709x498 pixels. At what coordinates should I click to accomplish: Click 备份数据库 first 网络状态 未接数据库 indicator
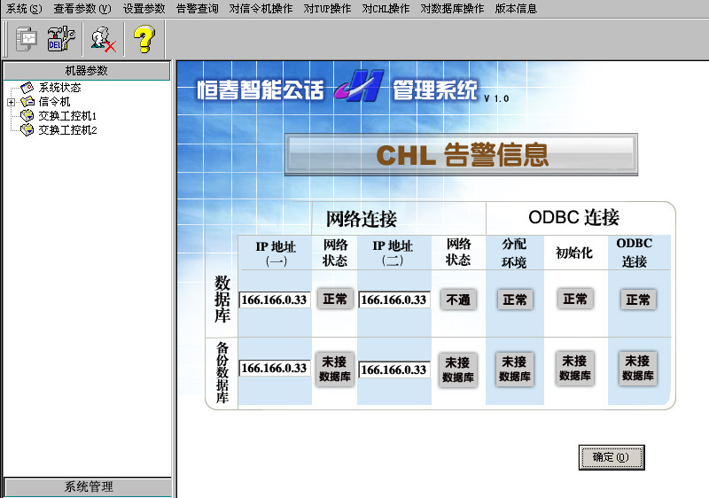coord(335,369)
